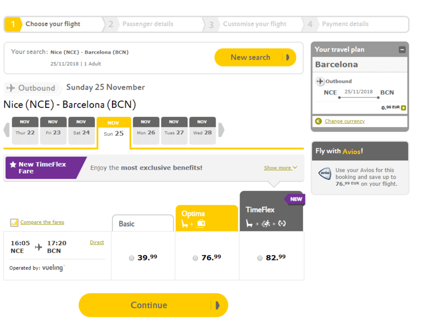
Task: Select the Sat 24 Nov date tab
Action: [x=81, y=130]
